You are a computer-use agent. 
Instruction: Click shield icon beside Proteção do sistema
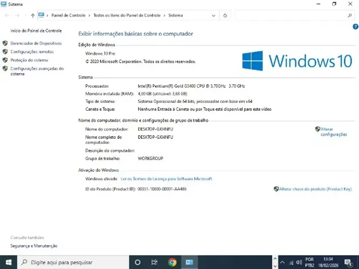pyautogui.click(x=5, y=60)
